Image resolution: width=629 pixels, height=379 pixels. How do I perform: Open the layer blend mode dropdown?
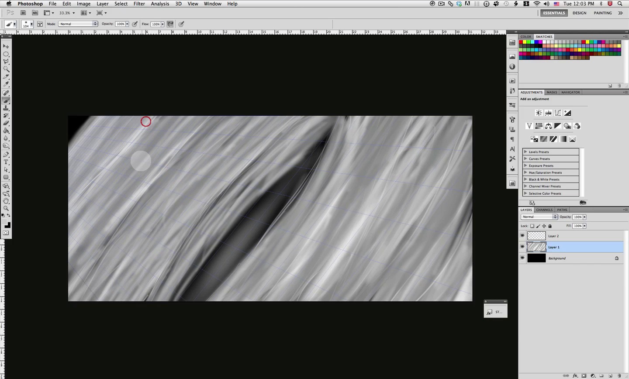click(x=539, y=217)
